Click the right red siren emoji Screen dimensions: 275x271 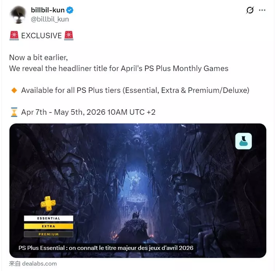click(69, 35)
